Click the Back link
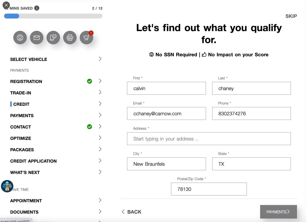 (132, 212)
